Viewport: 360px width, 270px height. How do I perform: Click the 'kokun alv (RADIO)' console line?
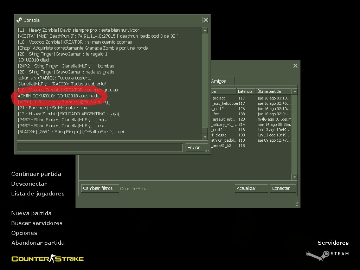55,78
